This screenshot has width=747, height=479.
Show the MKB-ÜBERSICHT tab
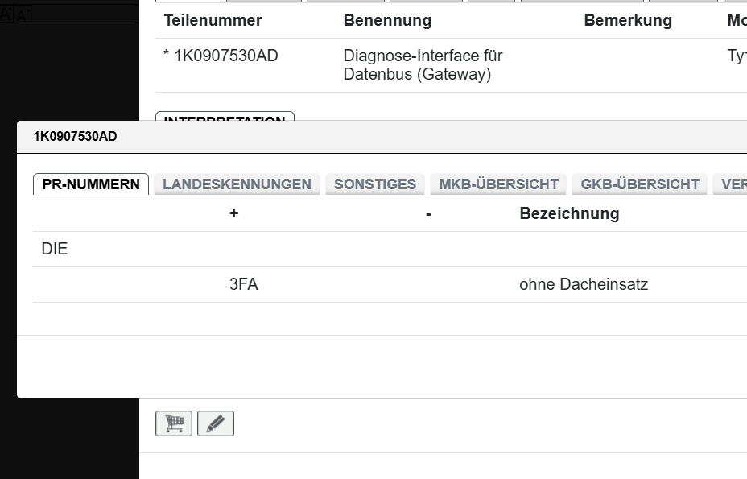[498, 184]
